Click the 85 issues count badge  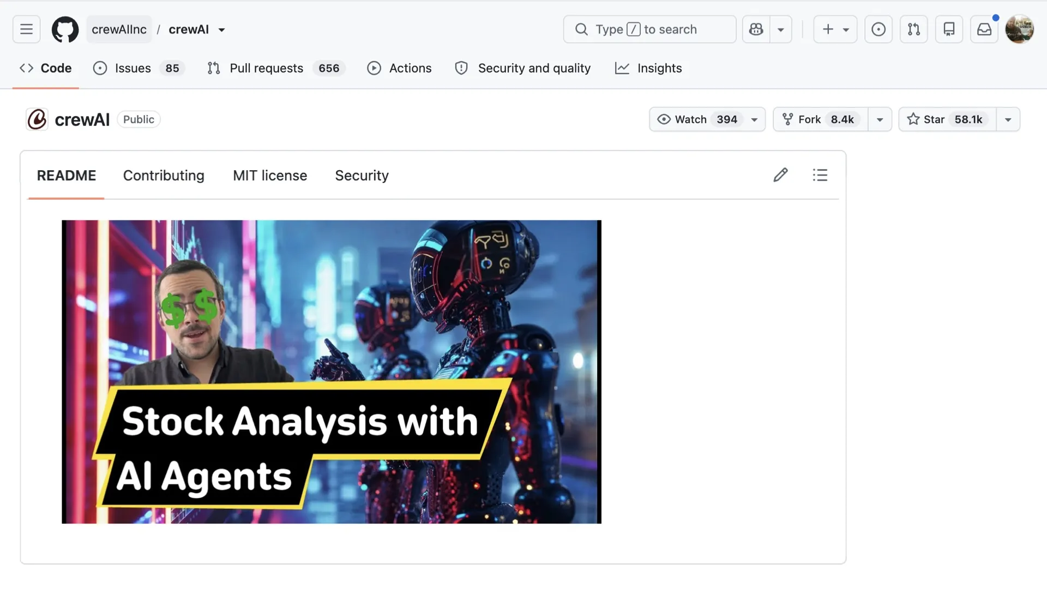click(x=172, y=68)
